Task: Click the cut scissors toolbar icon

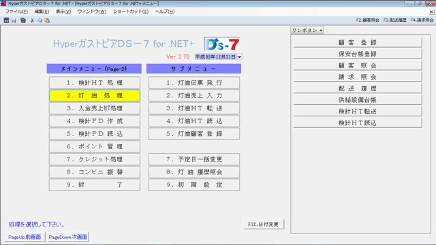Action: coord(32,20)
